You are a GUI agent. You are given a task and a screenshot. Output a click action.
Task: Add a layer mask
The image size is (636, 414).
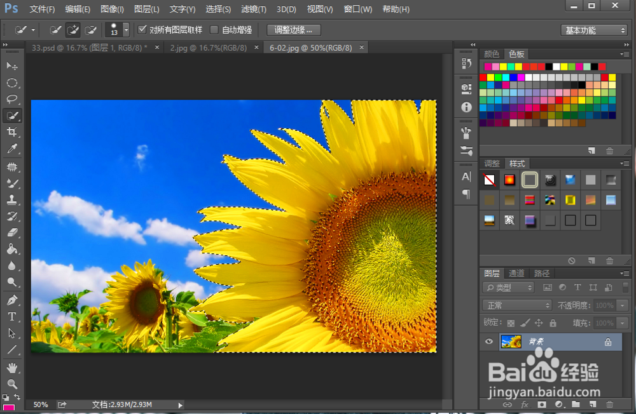coord(541,404)
